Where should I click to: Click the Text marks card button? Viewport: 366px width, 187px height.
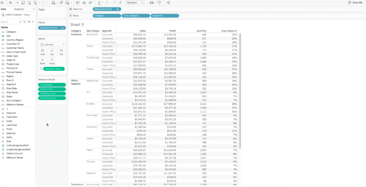click(x=61, y=52)
